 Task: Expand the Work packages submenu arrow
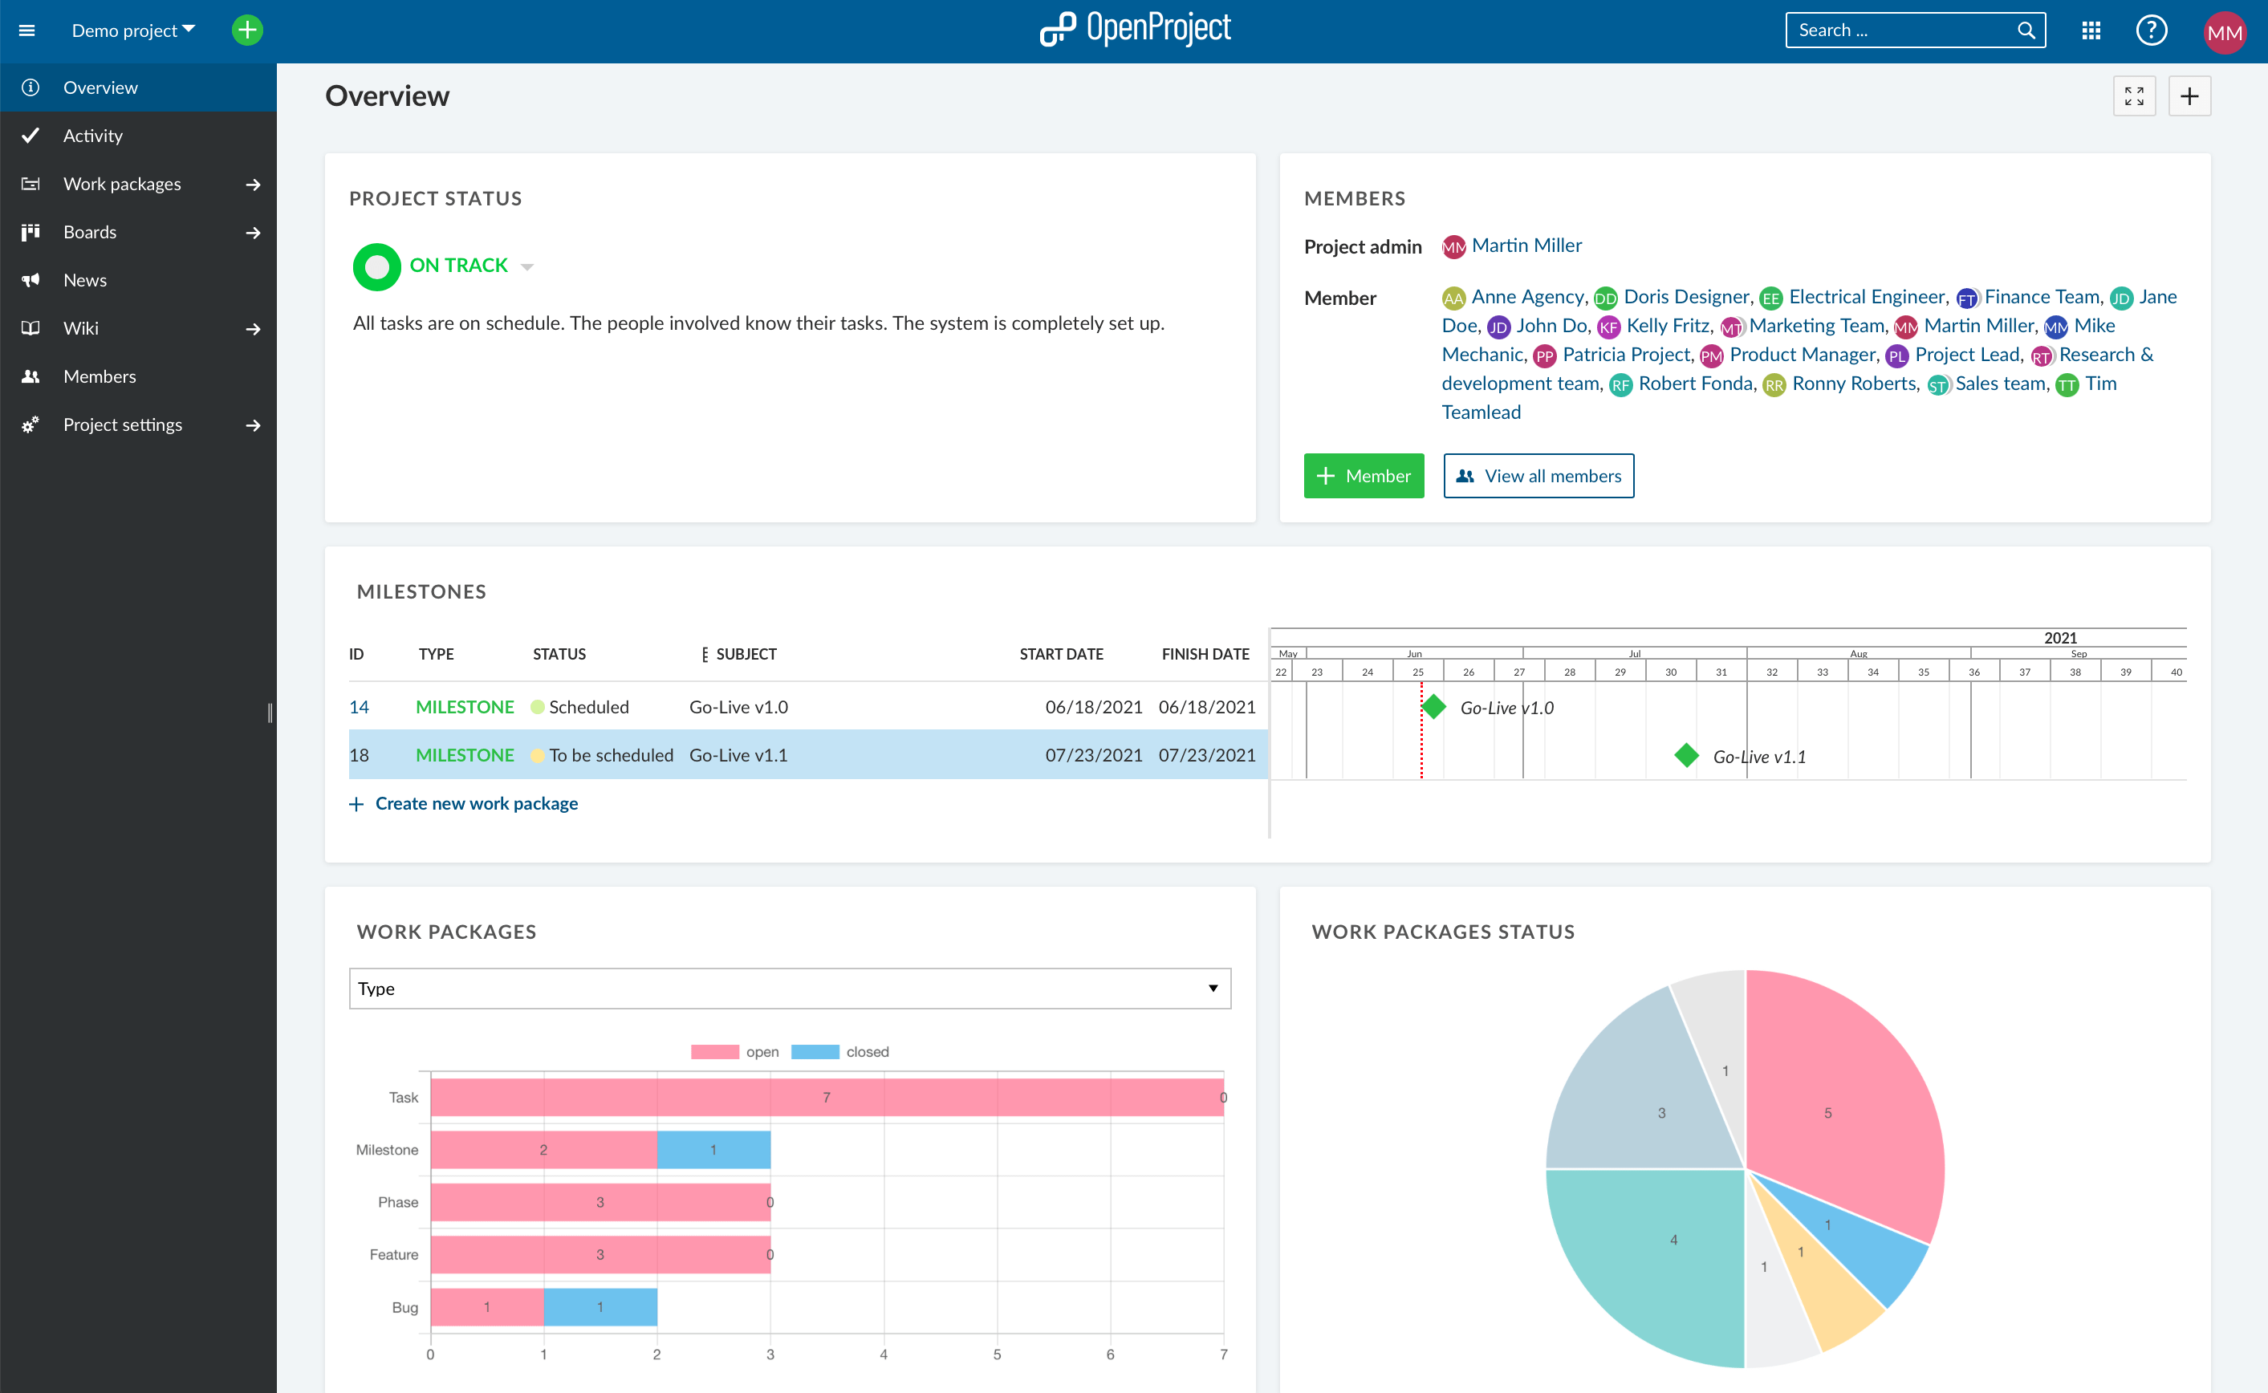pyautogui.click(x=253, y=185)
